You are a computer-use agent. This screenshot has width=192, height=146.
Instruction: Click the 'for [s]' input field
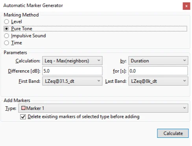point(158,71)
